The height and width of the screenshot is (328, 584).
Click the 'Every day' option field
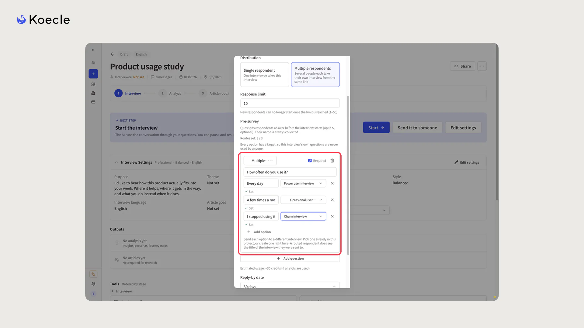261,183
